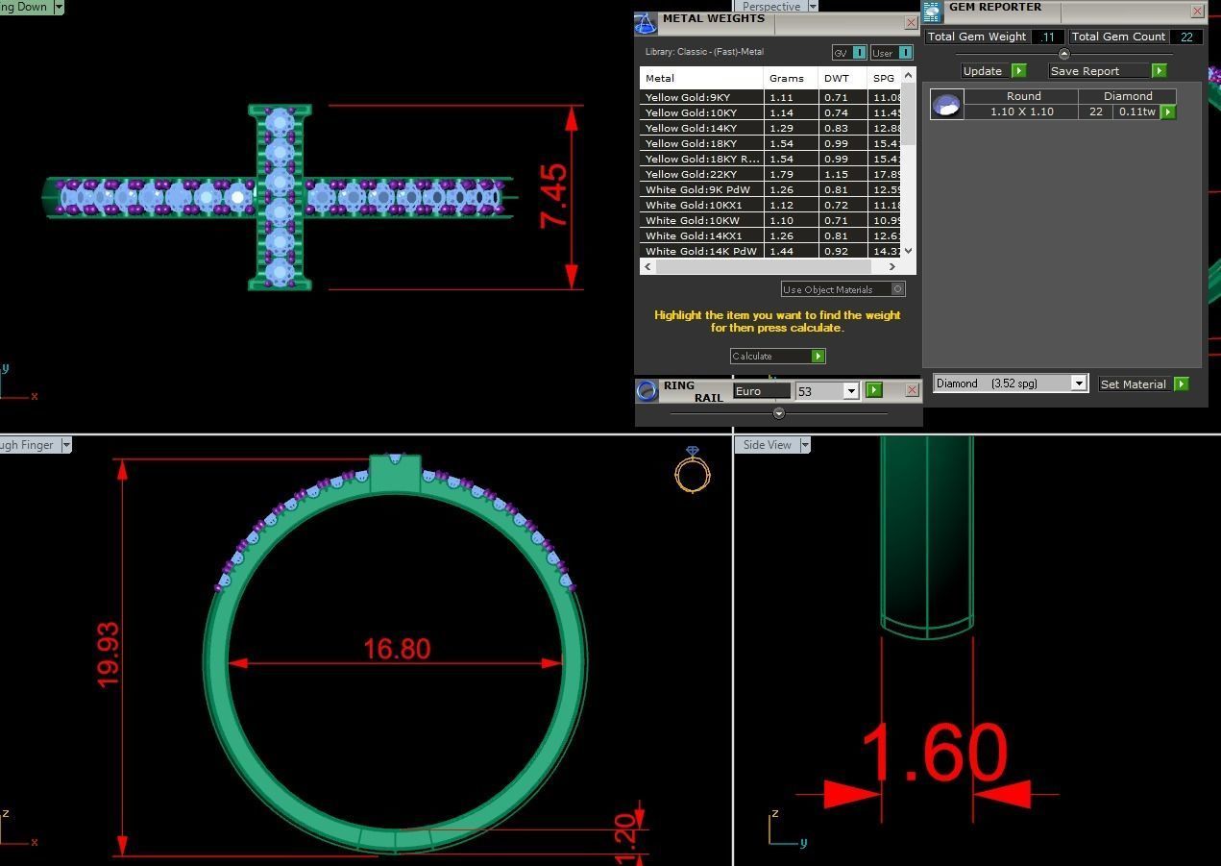Select the White Gold:9K PdW row
The image size is (1221, 866).
[771, 190]
